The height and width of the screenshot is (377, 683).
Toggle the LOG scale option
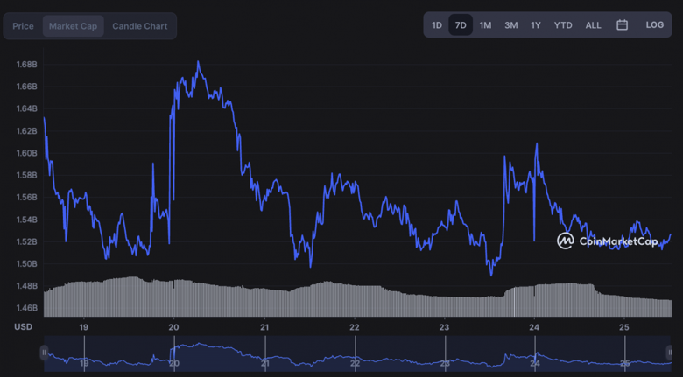pyautogui.click(x=654, y=25)
